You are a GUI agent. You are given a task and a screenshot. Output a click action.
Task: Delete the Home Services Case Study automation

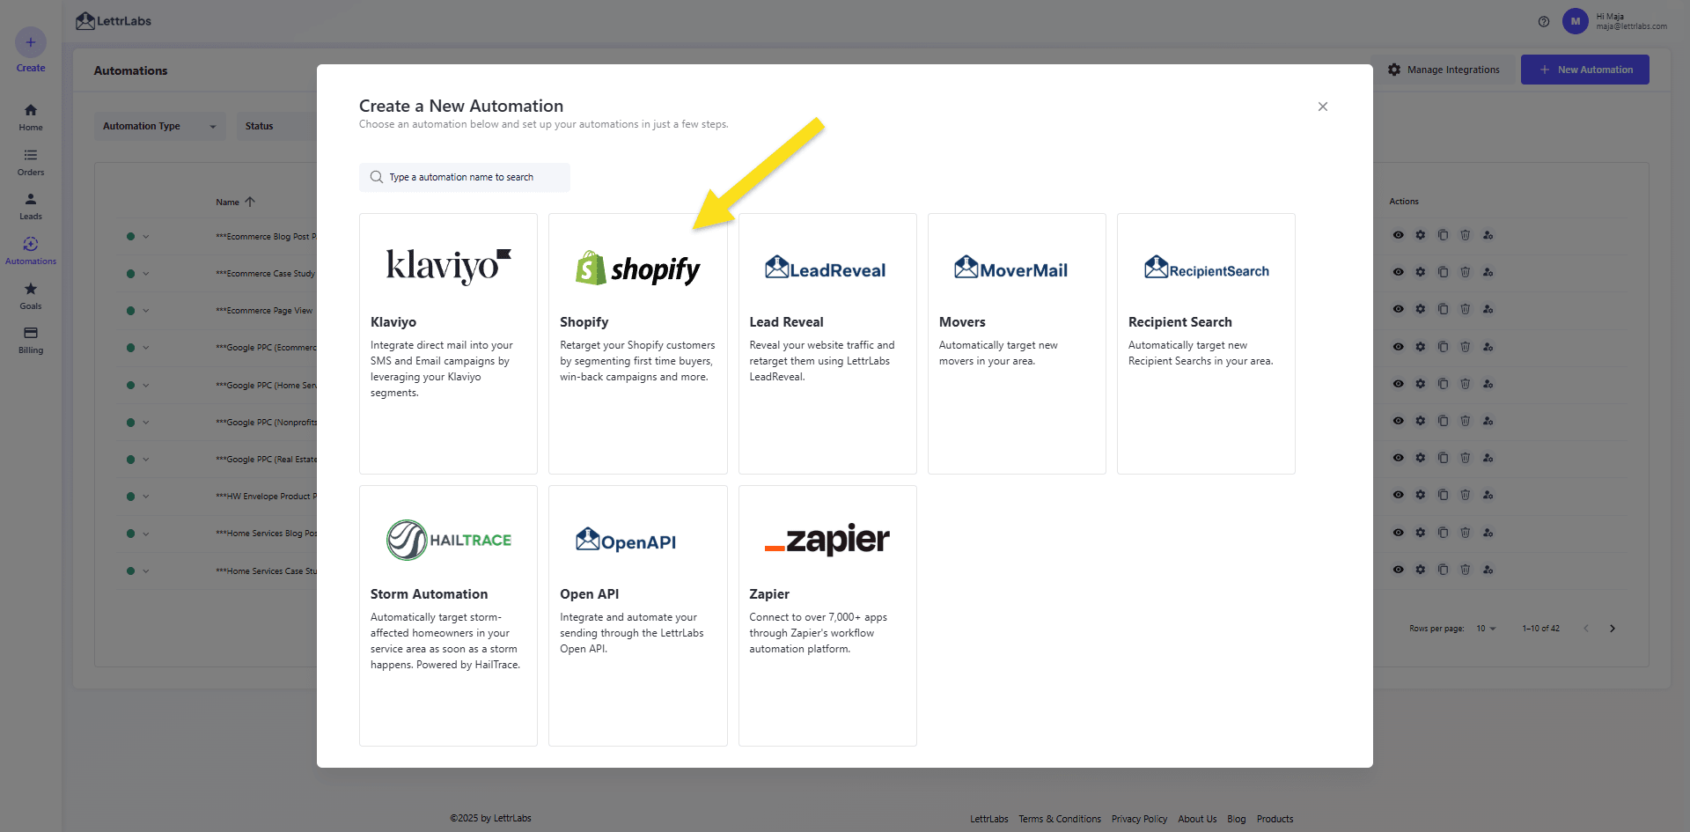pyautogui.click(x=1466, y=570)
